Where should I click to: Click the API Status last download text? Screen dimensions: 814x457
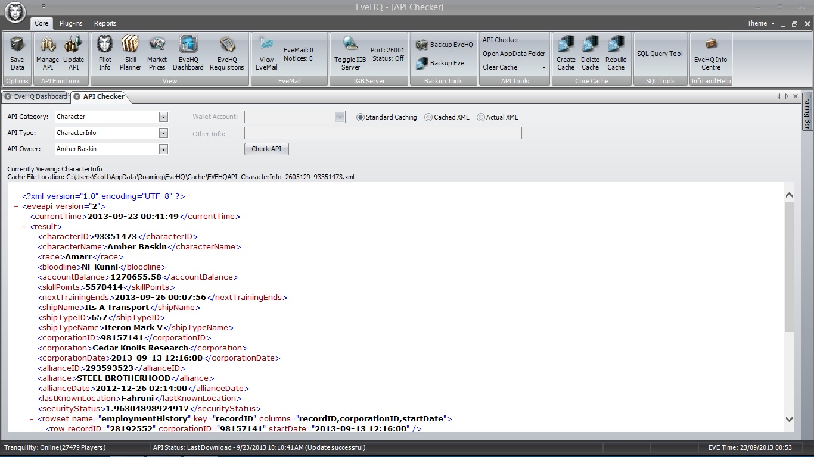point(259,447)
